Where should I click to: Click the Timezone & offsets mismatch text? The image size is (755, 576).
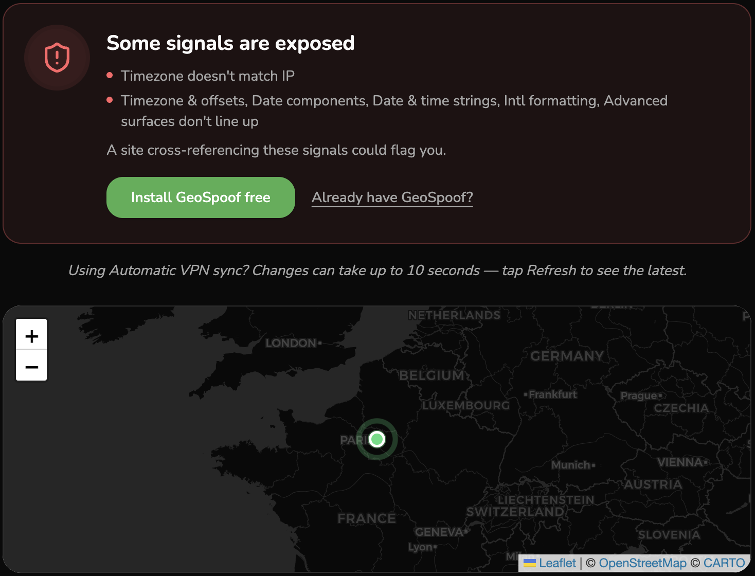[394, 111]
